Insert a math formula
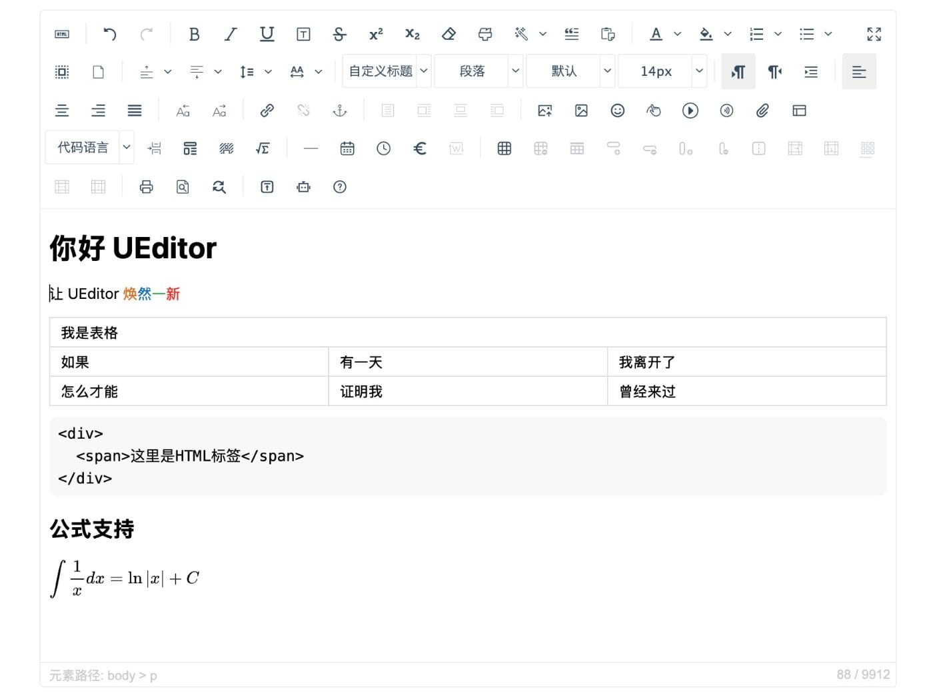The width and height of the screenshot is (933, 697). [x=263, y=148]
